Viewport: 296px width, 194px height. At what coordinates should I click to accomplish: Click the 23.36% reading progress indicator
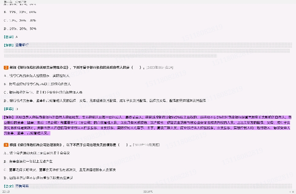(148, 191)
